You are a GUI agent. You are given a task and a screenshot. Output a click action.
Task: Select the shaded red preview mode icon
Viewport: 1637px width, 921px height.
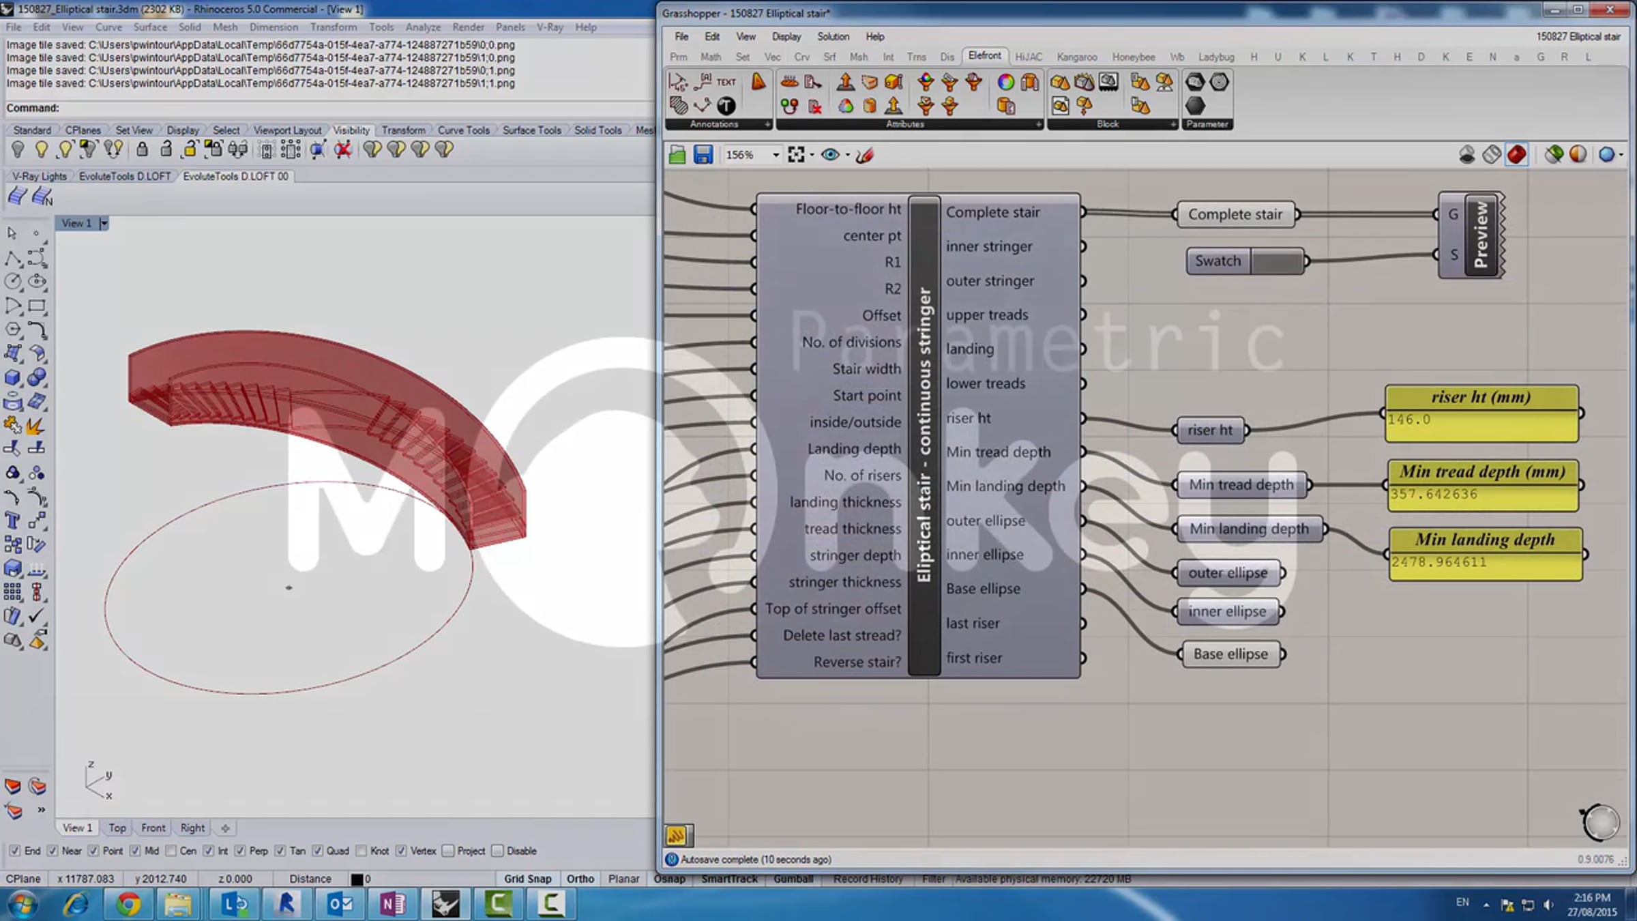point(1516,155)
